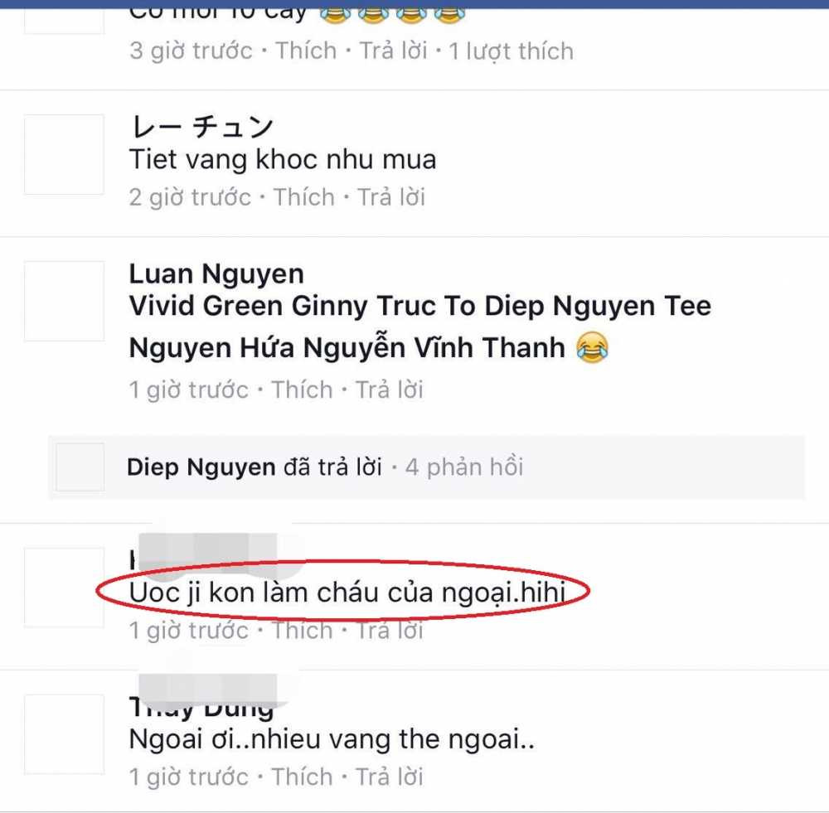Open the avatar beside the circled comment
The width and height of the screenshot is (829, 813).
click(x=64, y=588)
